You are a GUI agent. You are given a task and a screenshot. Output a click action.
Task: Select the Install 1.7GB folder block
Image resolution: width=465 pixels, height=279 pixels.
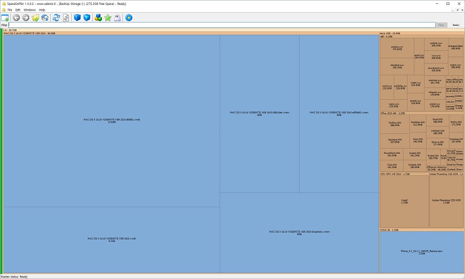click(404, 201)
